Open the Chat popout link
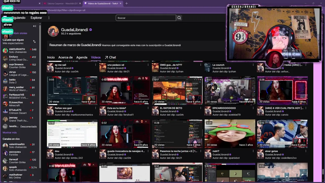This screenshot has height=183, width=325. 110,57
